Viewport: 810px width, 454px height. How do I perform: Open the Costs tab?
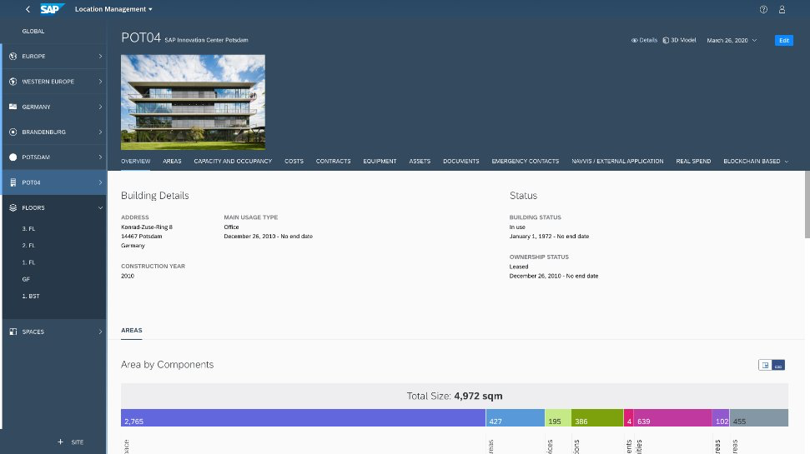(294, 162)
